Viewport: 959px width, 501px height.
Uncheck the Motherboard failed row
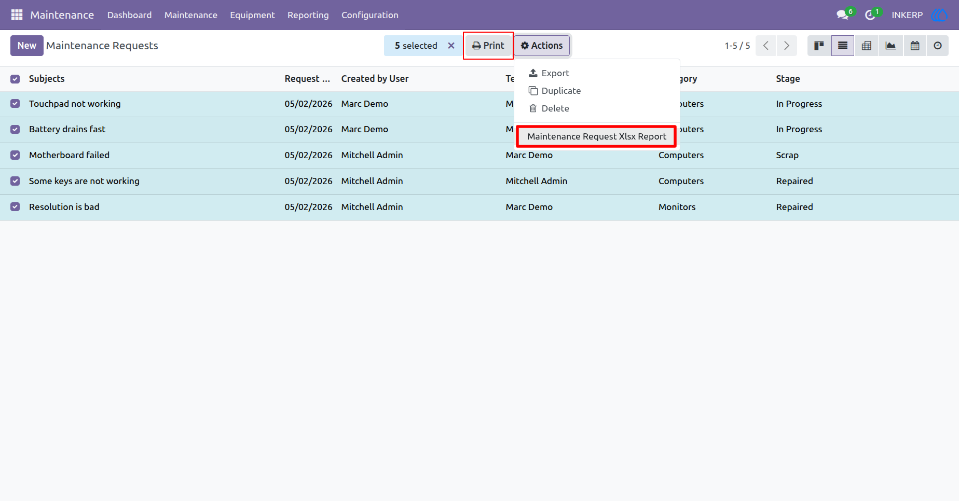pos(15,155)
